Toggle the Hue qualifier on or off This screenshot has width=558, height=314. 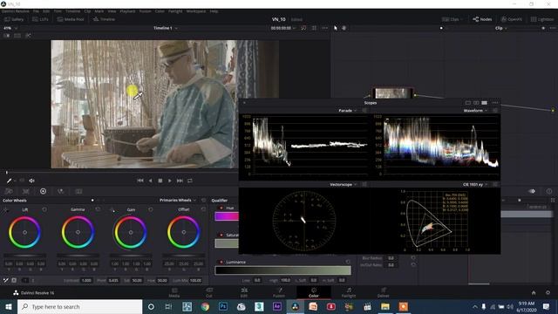(221, 208)
